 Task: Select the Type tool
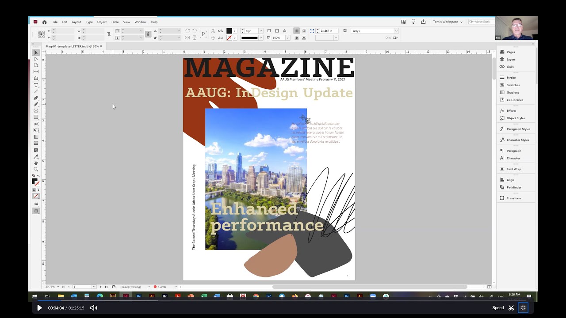(x=36, y=85)
